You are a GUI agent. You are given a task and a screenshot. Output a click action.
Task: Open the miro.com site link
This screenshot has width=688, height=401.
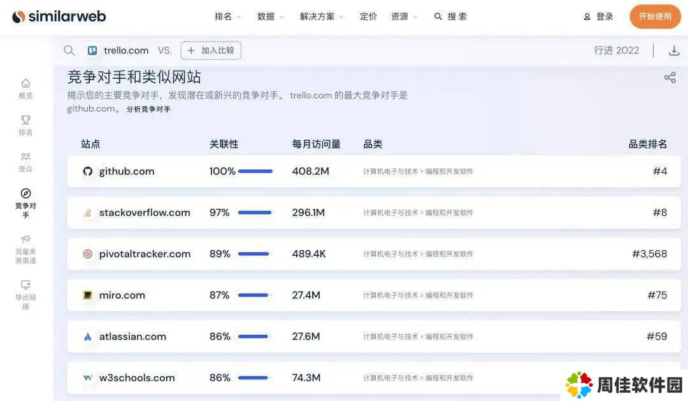click(122, 295)
